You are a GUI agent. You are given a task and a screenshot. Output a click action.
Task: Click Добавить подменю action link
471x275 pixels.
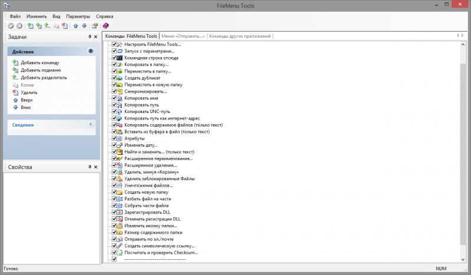pyautogui.click(x=41, y=70)
